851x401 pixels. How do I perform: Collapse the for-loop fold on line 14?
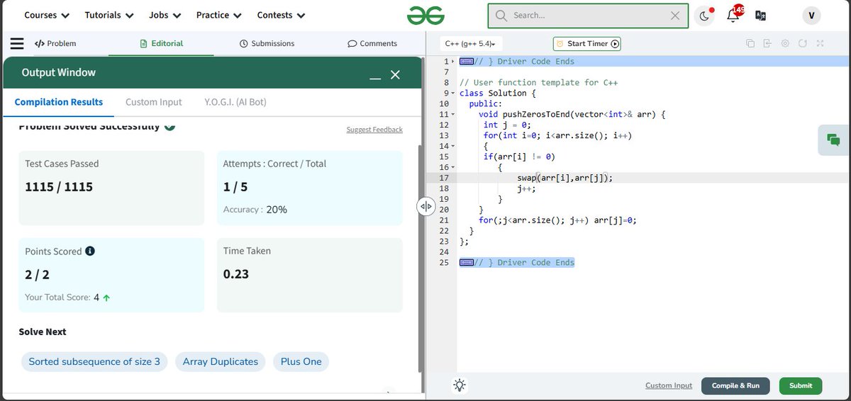(453, 146)
